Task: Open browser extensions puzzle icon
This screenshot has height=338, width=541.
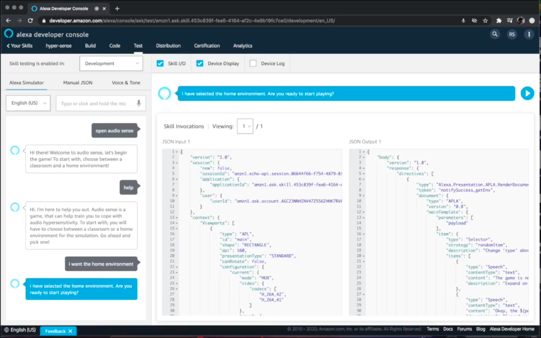Action: coord(499,21)
